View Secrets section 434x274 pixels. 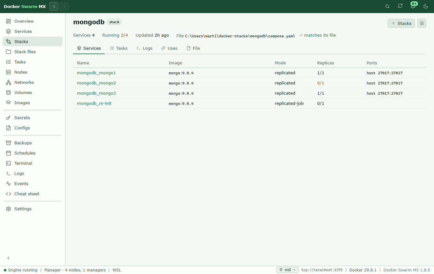(33, 118)
